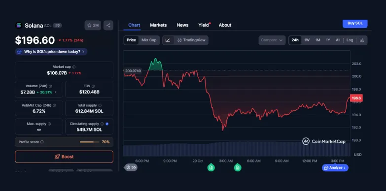Viewport: 386px width, 191px height.
Task: Select 1Y time range
Action: pyautogui.click(x=328, y=40)
